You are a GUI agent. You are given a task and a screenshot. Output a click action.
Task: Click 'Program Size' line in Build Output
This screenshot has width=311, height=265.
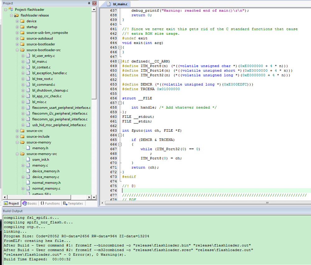[x=76, y=236]
